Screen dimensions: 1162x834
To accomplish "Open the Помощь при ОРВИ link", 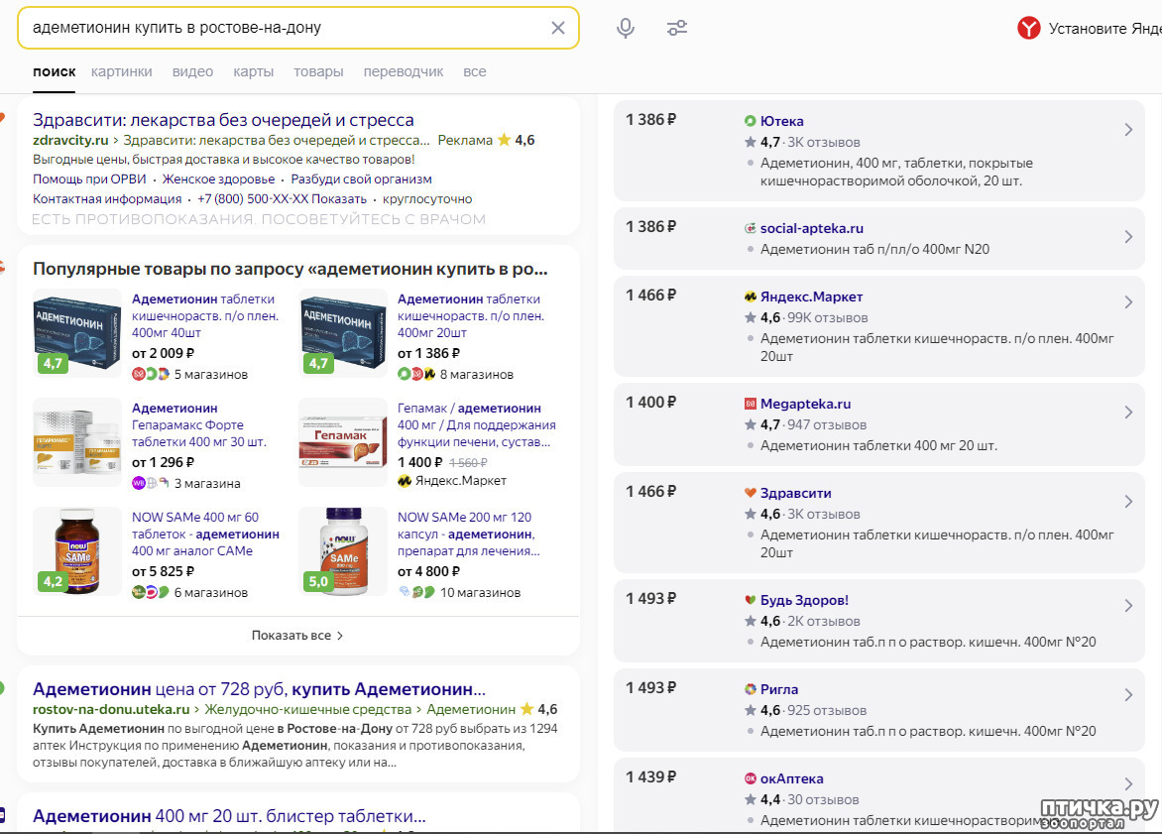I will click(89, 179).
